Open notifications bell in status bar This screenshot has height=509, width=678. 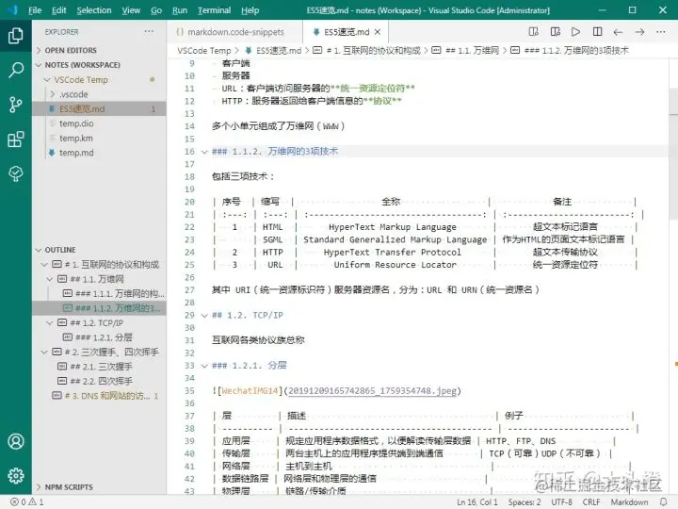(663, 502)
